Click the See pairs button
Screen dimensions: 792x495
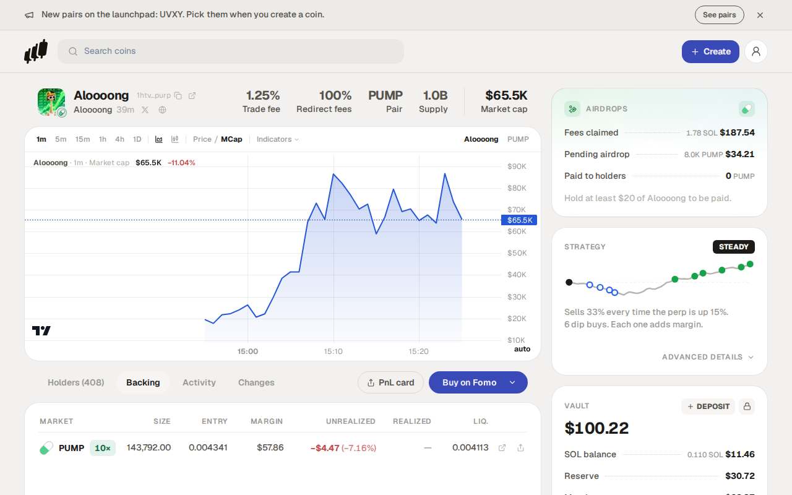click(719, 15)
